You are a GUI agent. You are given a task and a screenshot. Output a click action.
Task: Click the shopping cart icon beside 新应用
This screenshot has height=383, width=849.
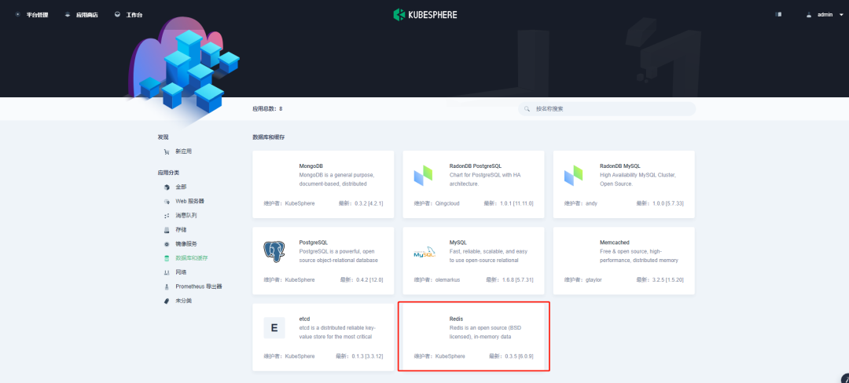tap(167, 151)
